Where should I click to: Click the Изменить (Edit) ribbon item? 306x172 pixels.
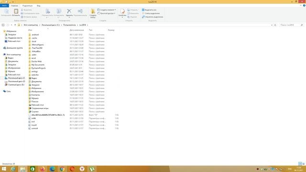133,13
